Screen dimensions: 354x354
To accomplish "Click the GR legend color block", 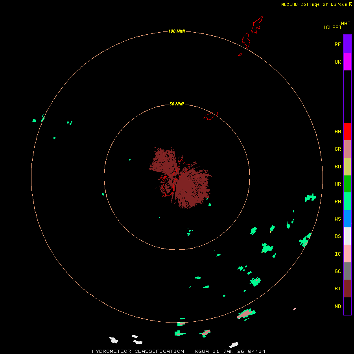I will tap(347, 149).
